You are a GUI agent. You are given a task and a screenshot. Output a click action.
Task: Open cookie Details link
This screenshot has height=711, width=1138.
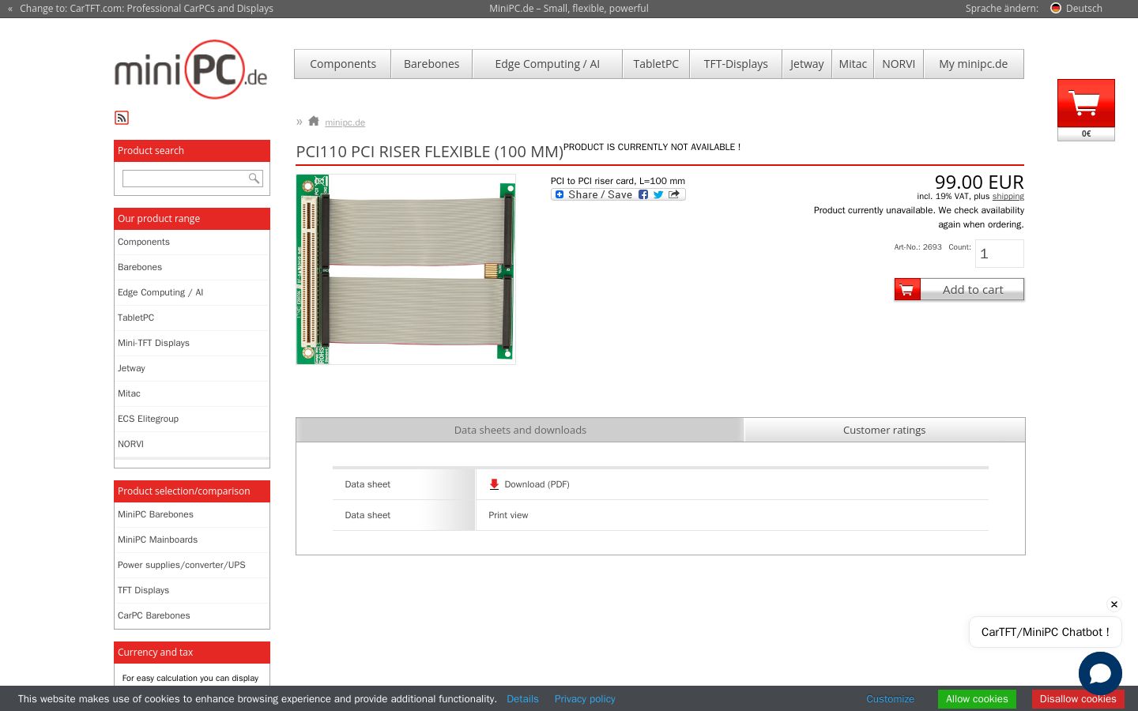pyautogui.click(x=522, y=699)
